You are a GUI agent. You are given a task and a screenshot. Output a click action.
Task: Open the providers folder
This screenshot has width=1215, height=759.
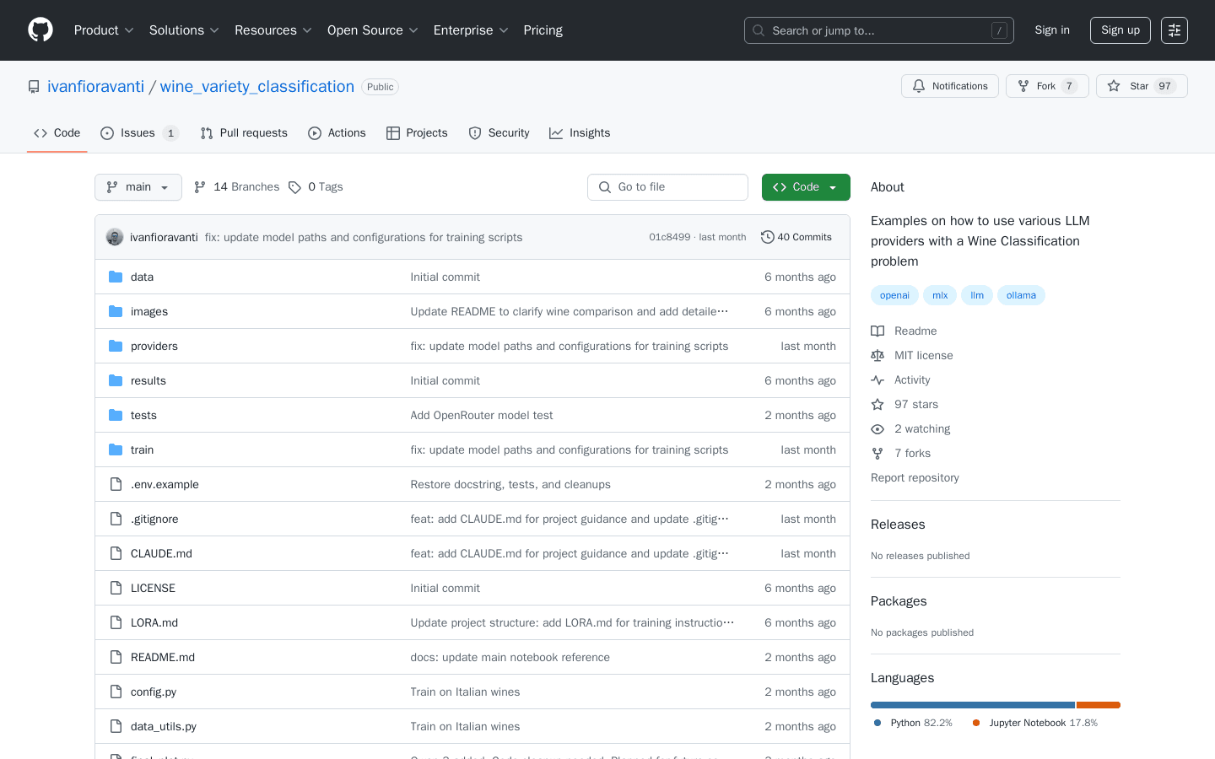point(154,346)
